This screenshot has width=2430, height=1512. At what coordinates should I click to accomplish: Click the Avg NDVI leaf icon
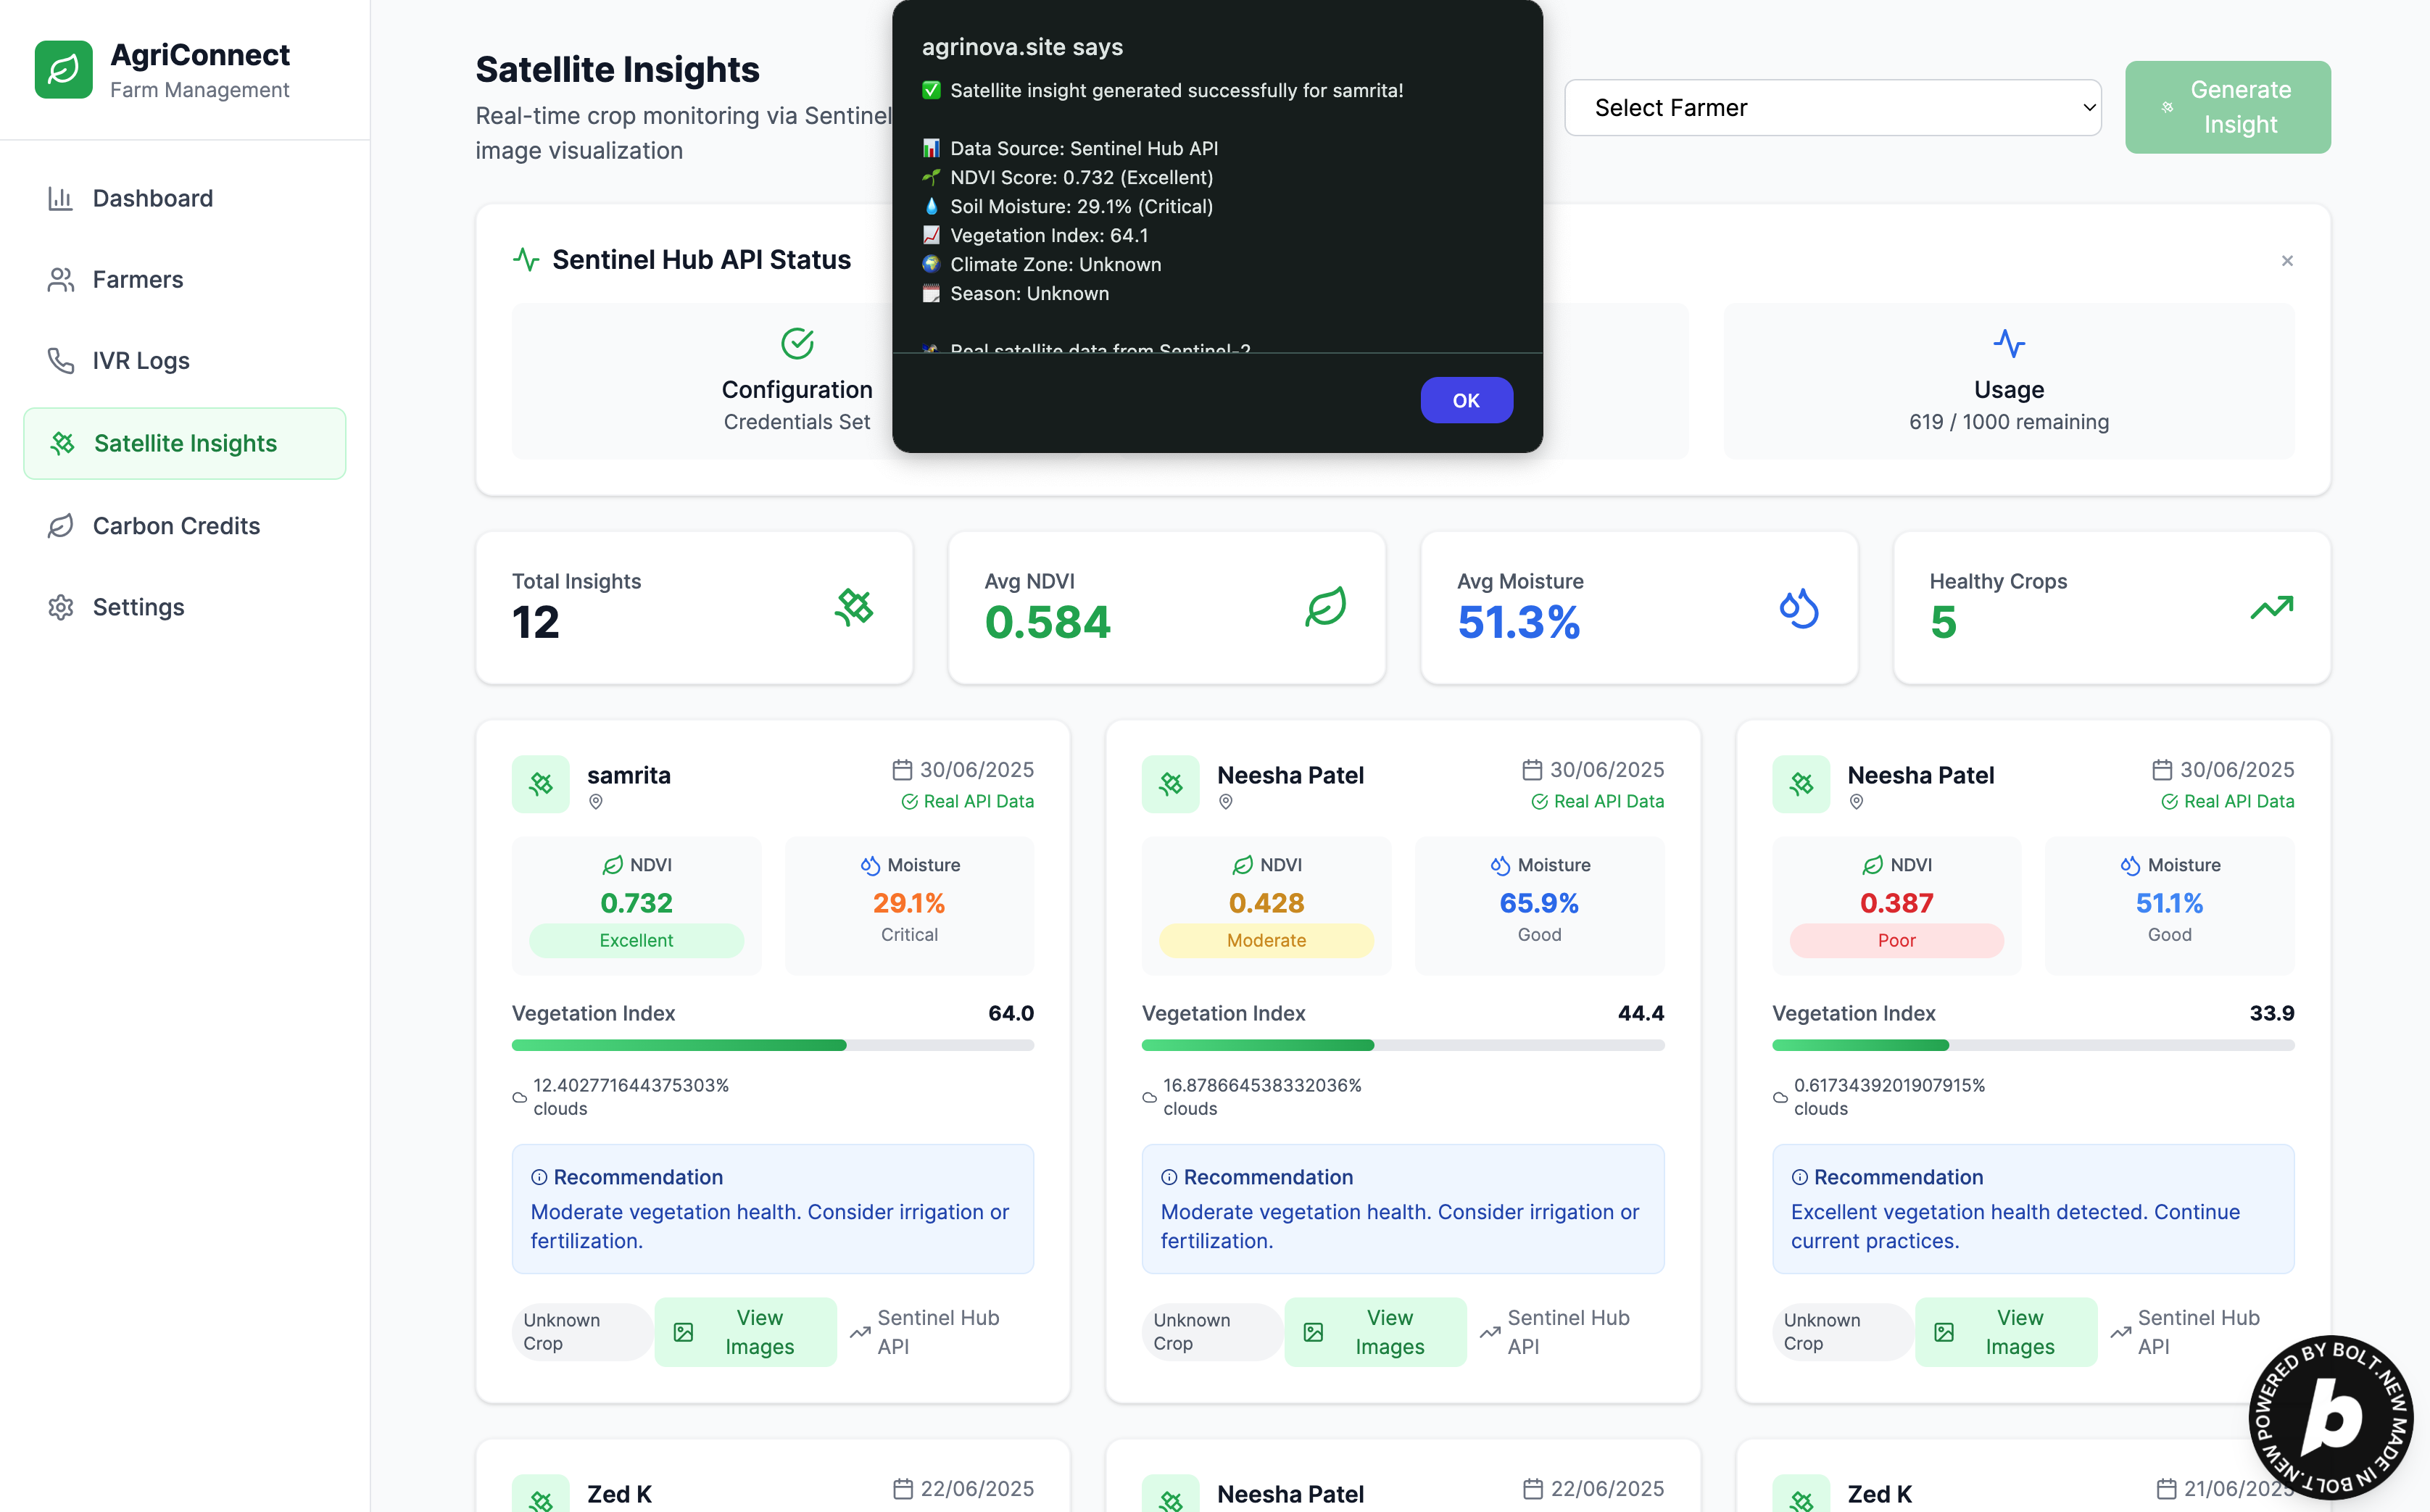[1326, 607]
